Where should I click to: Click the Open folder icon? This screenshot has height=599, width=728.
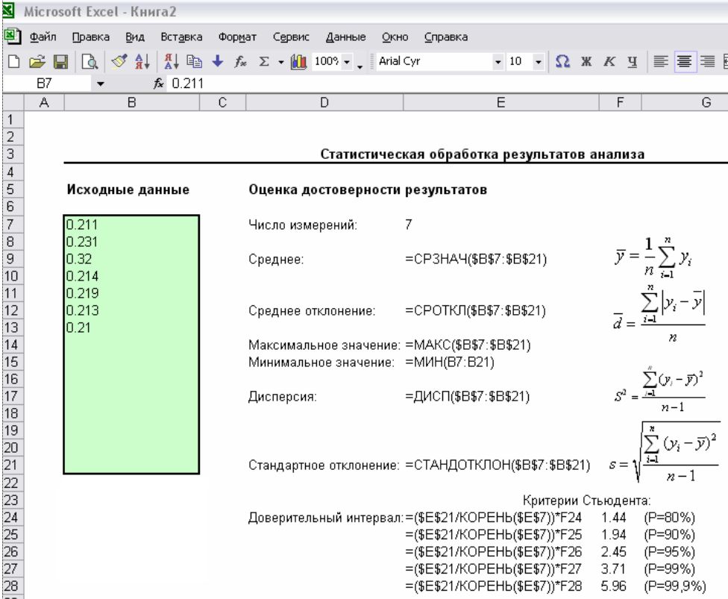click(37, 61)
